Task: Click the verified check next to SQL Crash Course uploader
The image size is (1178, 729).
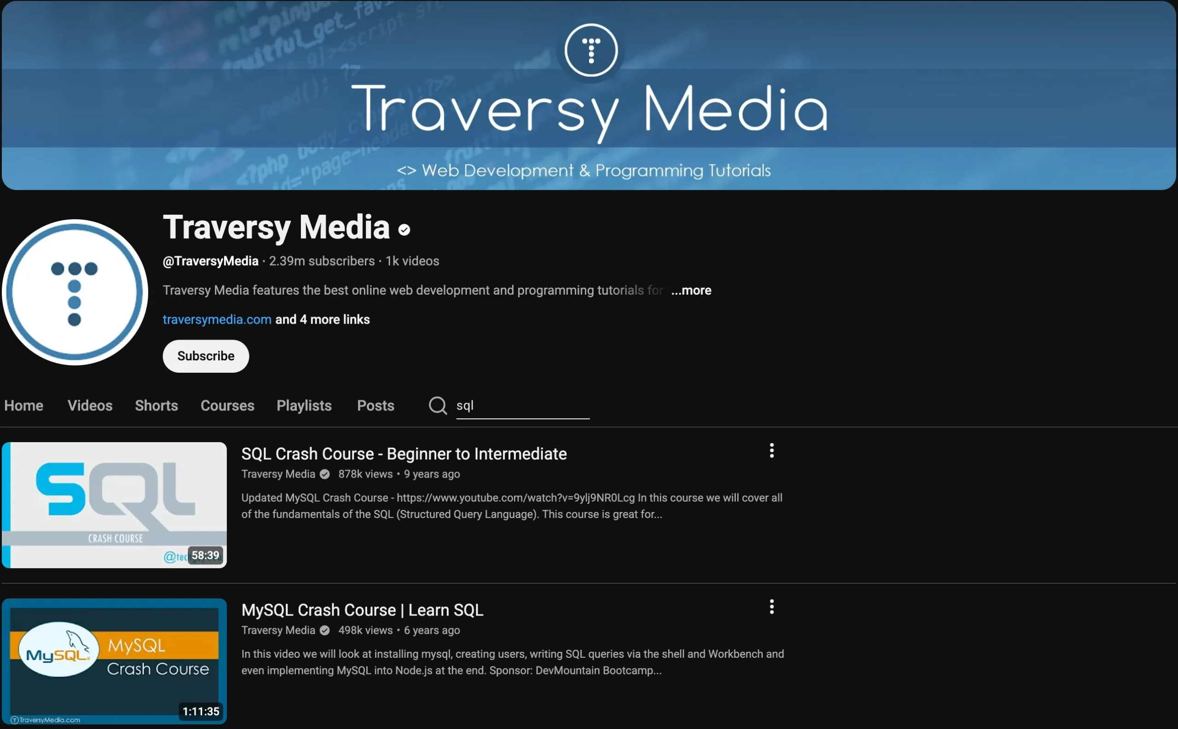Action: coord(324,474)
